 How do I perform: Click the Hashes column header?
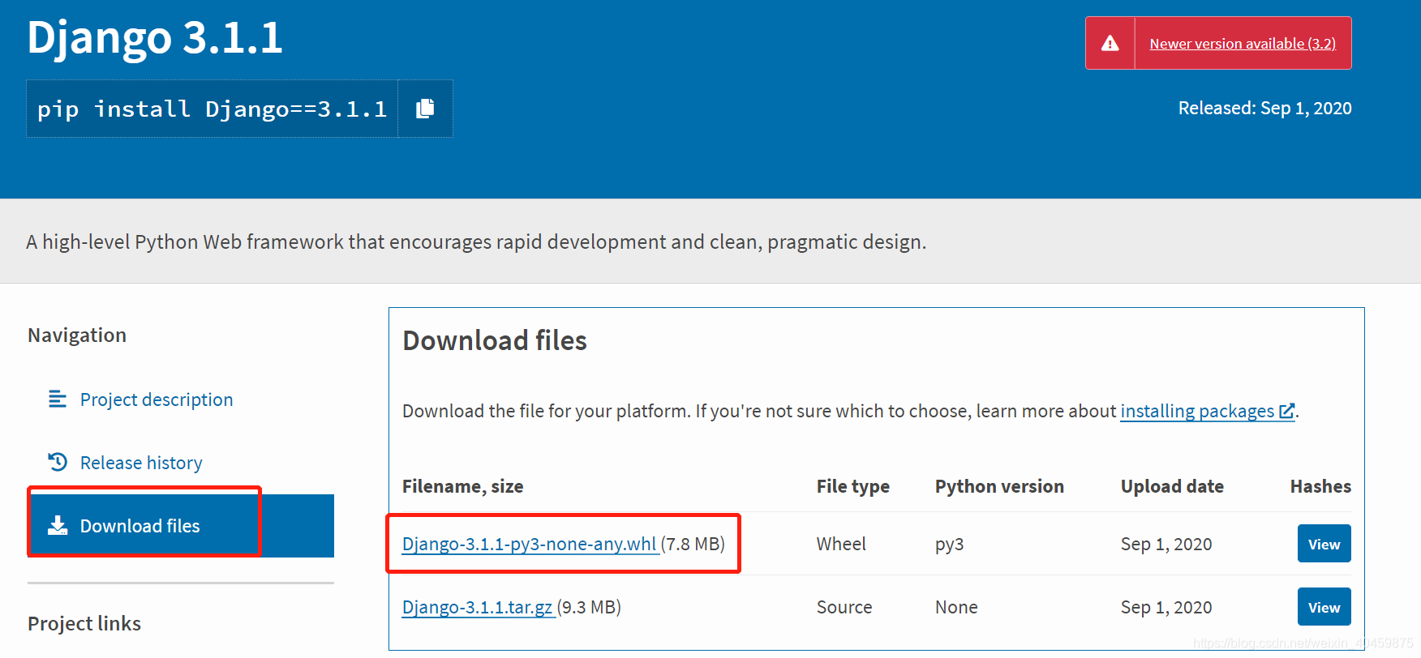coord(1320,486)
